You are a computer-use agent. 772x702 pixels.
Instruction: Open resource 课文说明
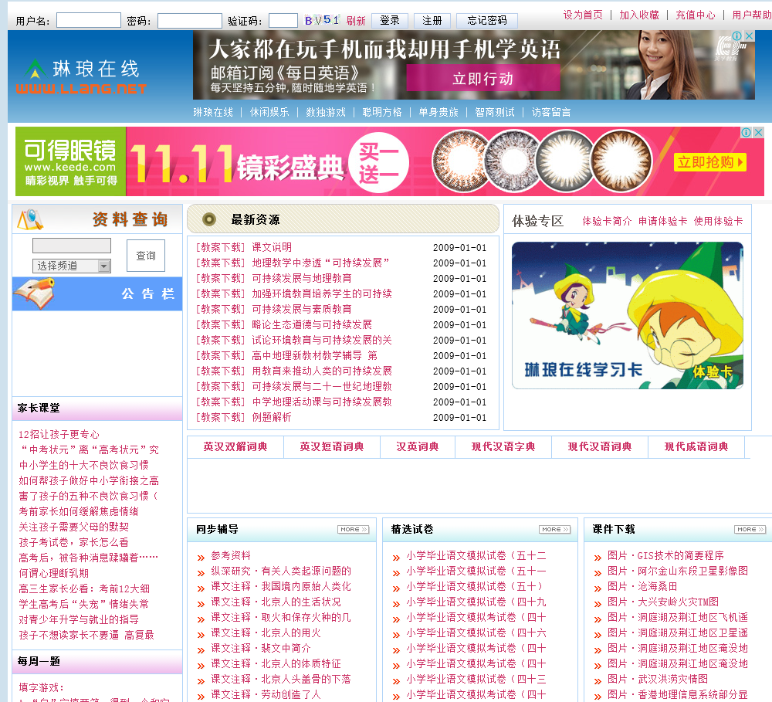click(x=272, y=247)
